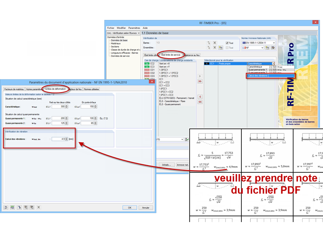323x242 pixels.
Task: Click the pick-sets icon beside Ensembles field
Action: 209,48
